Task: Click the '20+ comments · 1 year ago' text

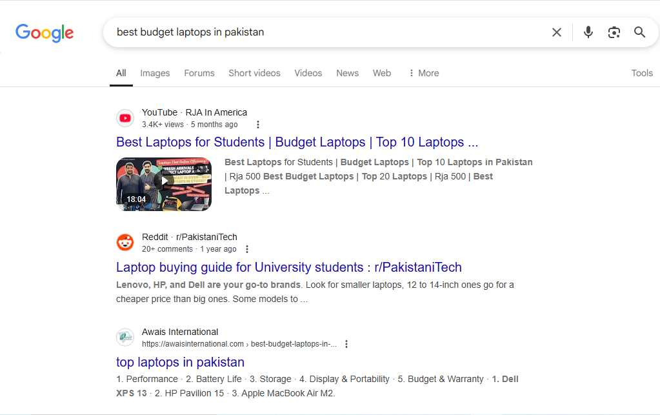Action: point(189,249)
